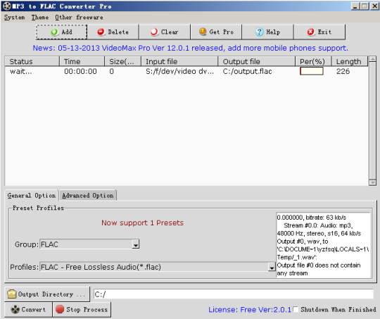Click the film reel icon in the title bar
Screen dimensions: 380x319
(7, 6)
